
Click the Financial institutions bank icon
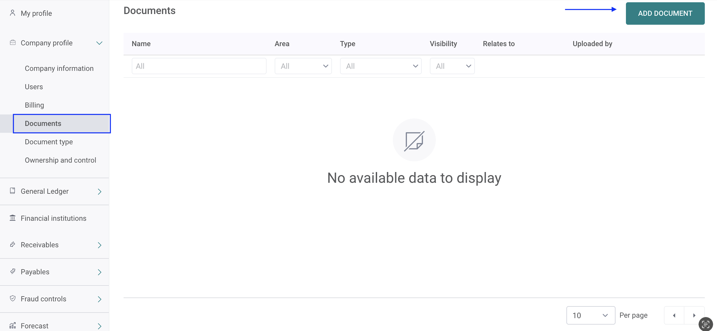tap(12, 218)
